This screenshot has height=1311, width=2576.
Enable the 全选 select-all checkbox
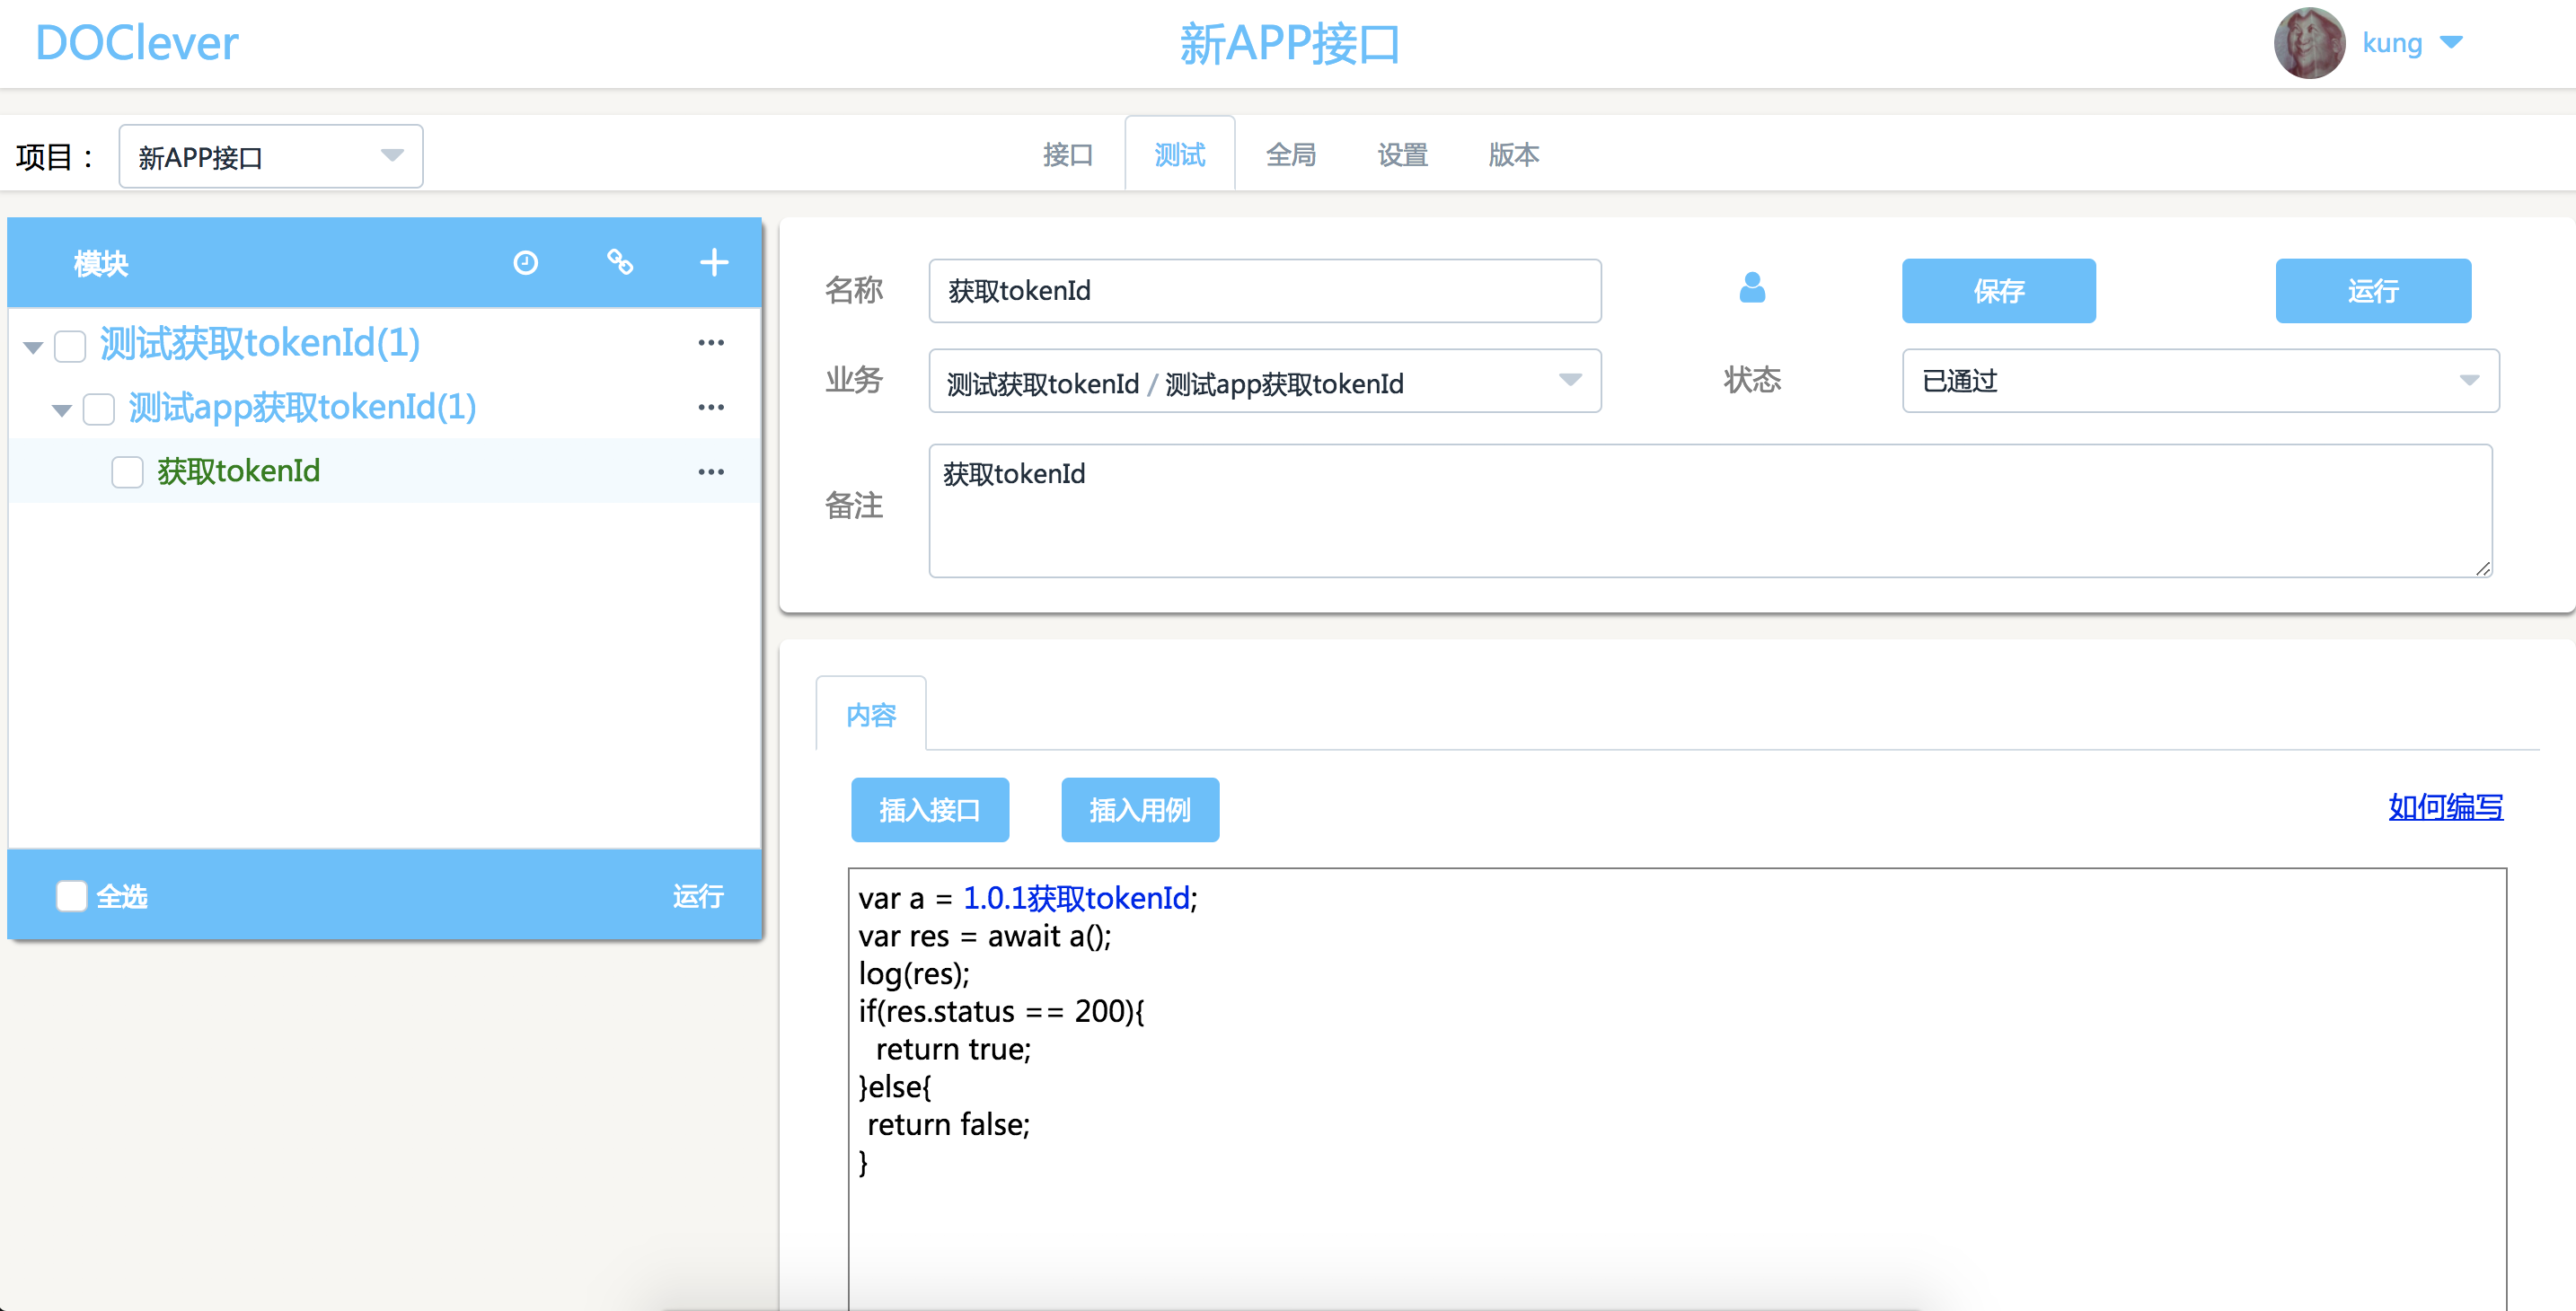pos(72,896)
